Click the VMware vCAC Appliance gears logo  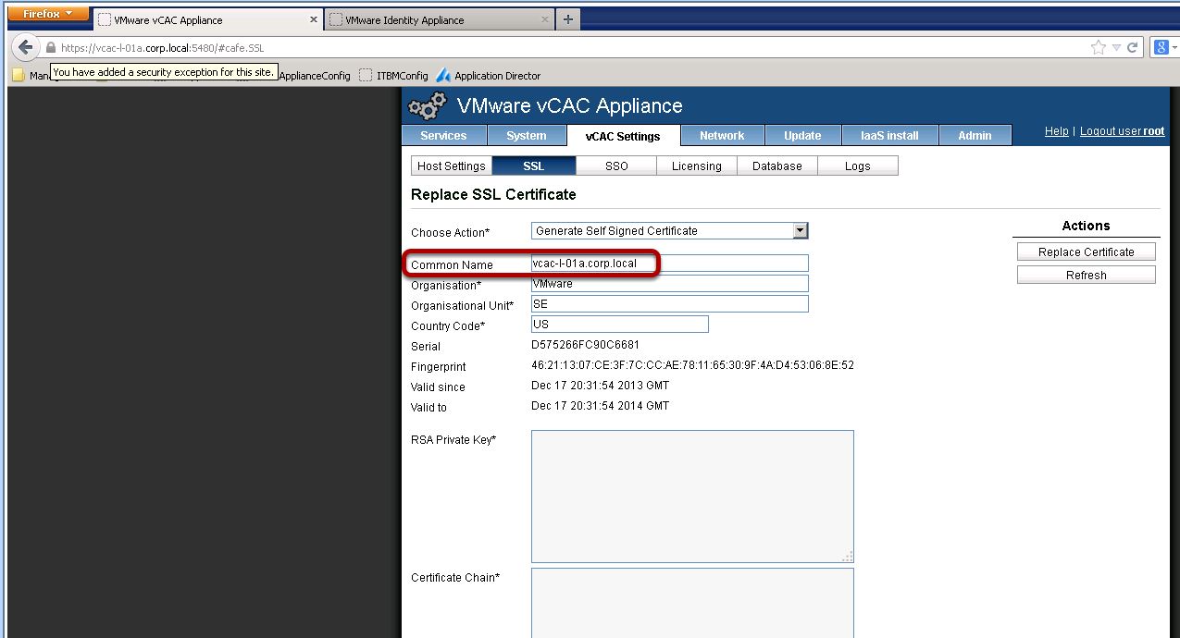[428, 106]
